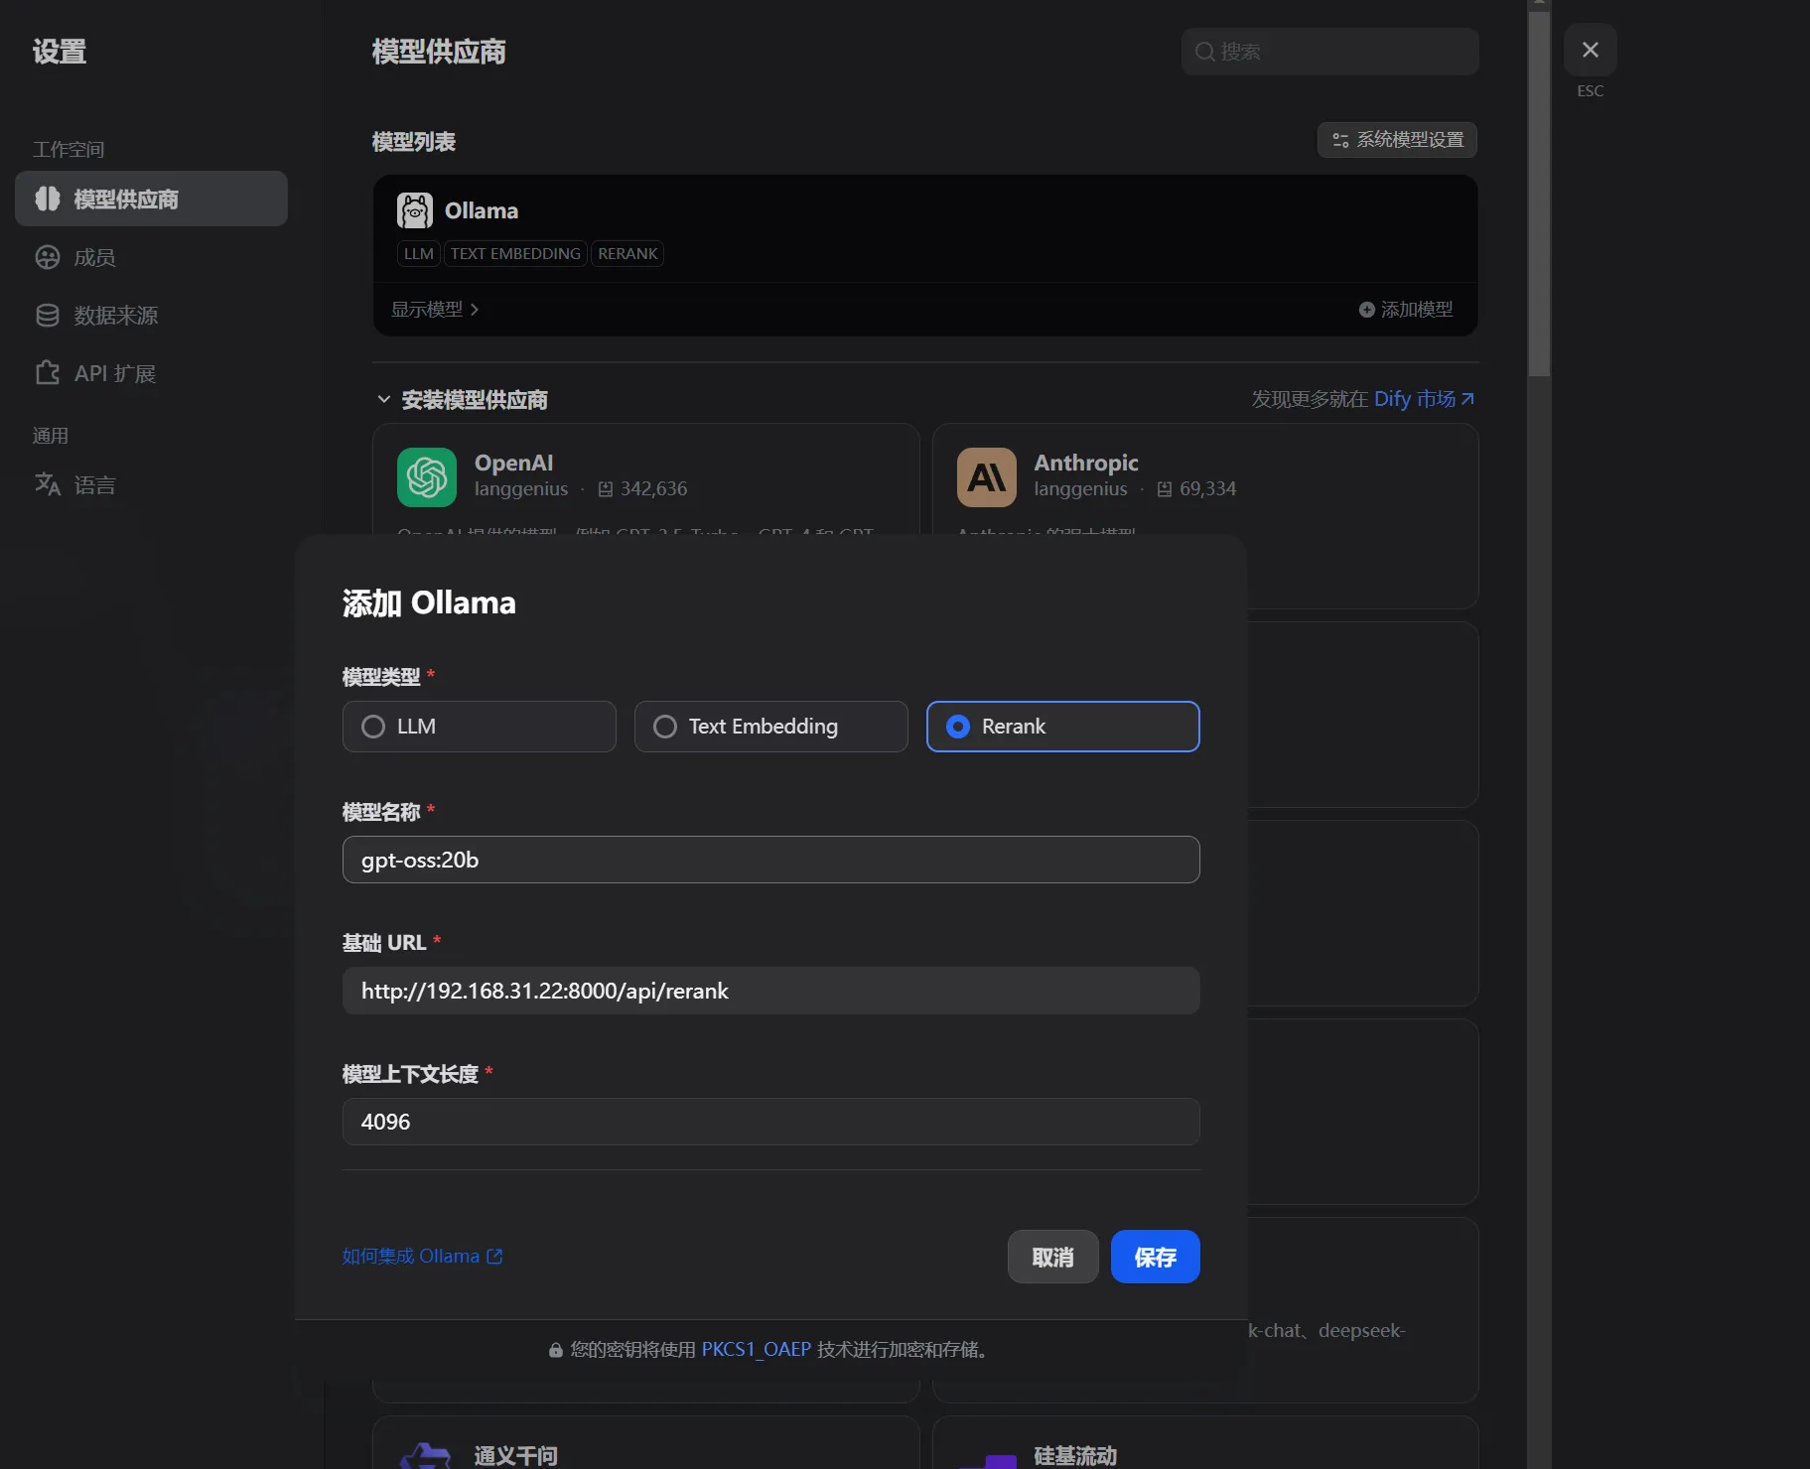Image resolution: width=1810 pixels, height=1469 pixels.
Task: Open Data Sources via the database icon
Action: click(x=48, y=316)
